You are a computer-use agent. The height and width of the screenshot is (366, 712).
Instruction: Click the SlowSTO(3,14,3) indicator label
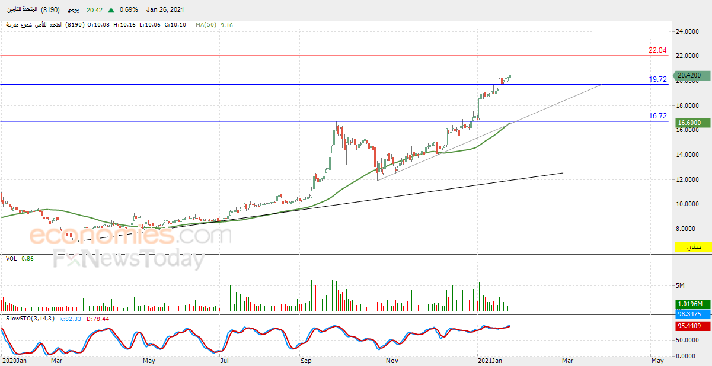coord(30,319)
